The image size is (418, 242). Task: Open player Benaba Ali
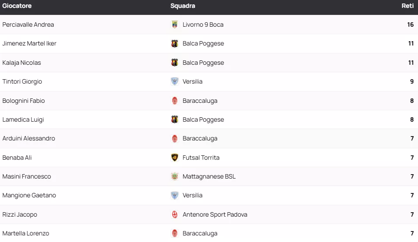coord(17,158)
